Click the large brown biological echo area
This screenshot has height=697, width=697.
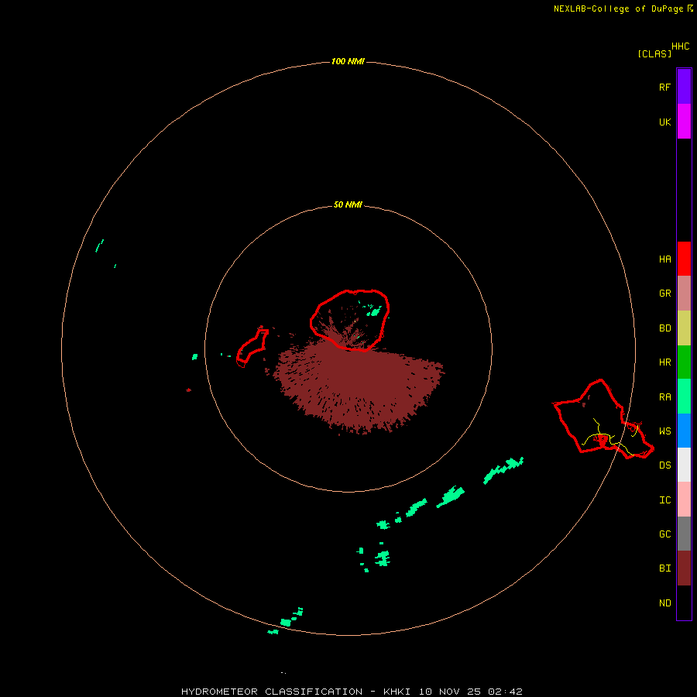(x=359, y=384)
